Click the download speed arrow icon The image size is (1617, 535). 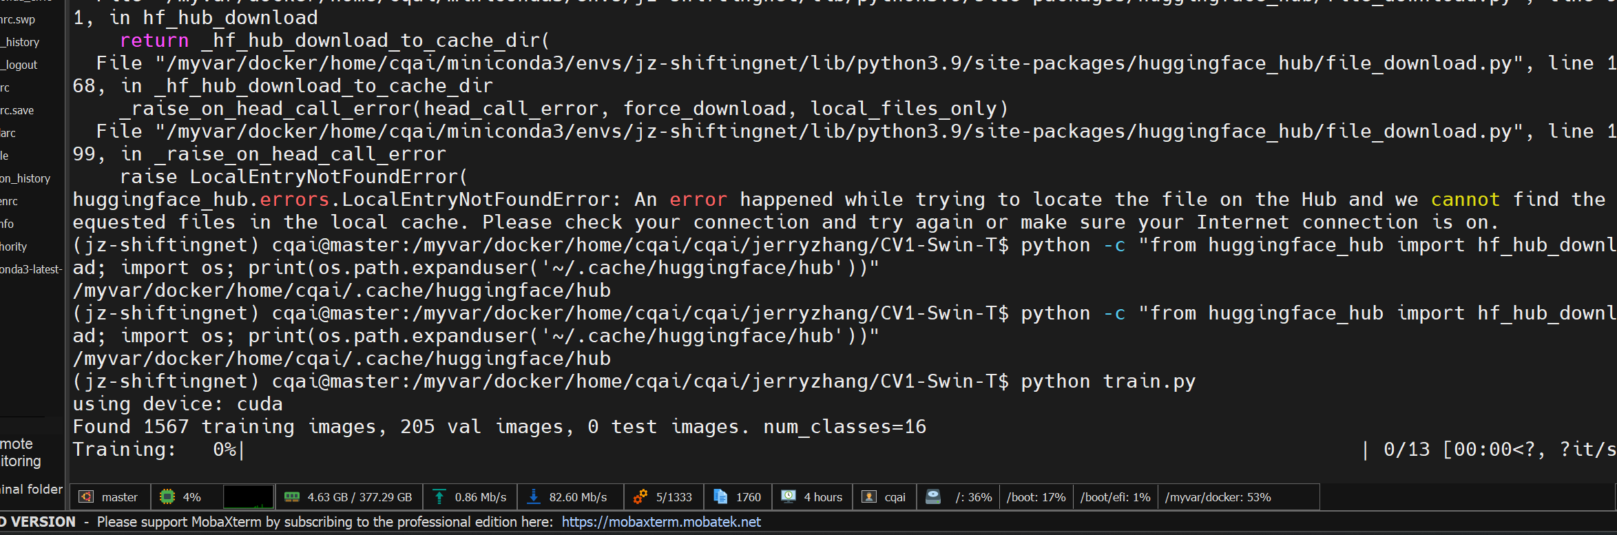534,496
